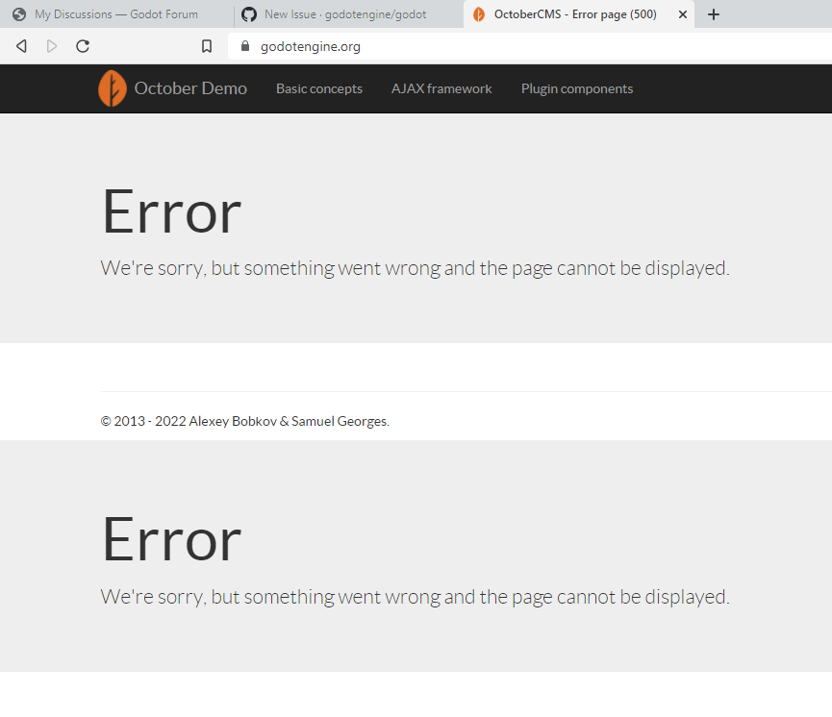Image resolution: width=832 pixels, height=717 pixels.
Task: Click the October Demo site title
Action: [190, 87]
